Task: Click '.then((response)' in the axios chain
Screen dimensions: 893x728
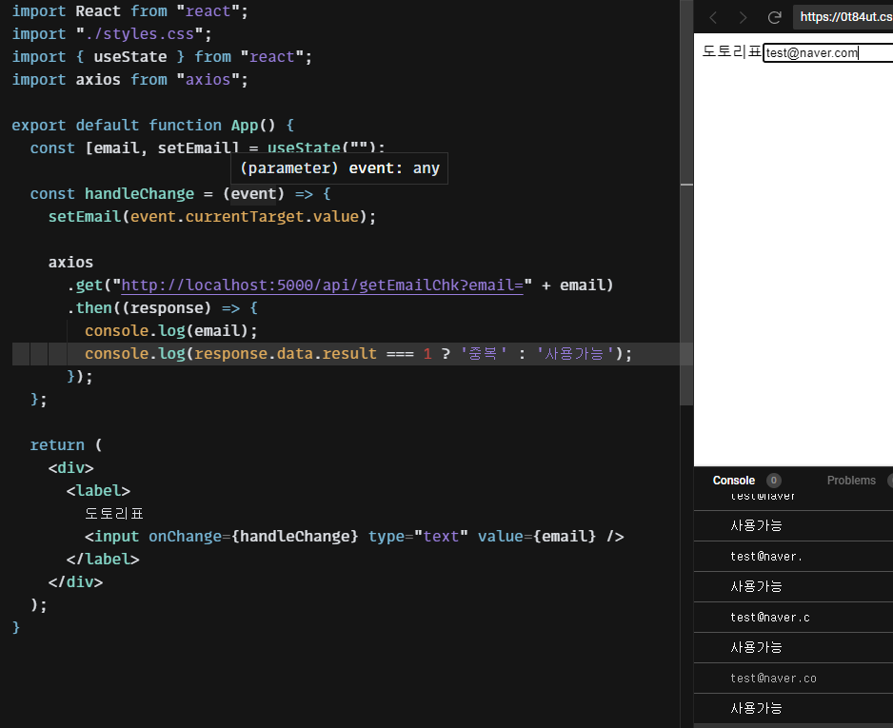Action: [x=140, y=308]
